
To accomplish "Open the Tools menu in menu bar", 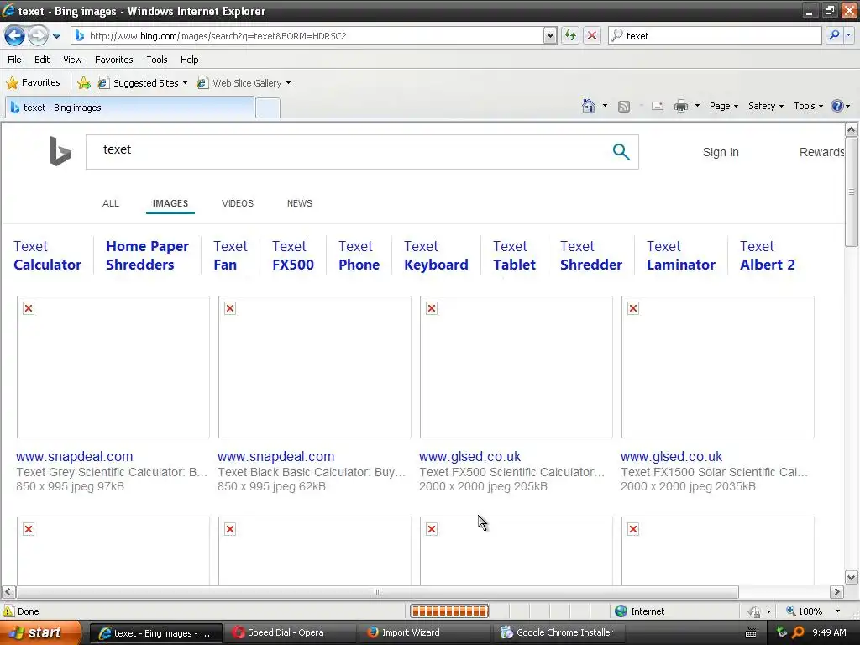I will click(x=157, y=60).
